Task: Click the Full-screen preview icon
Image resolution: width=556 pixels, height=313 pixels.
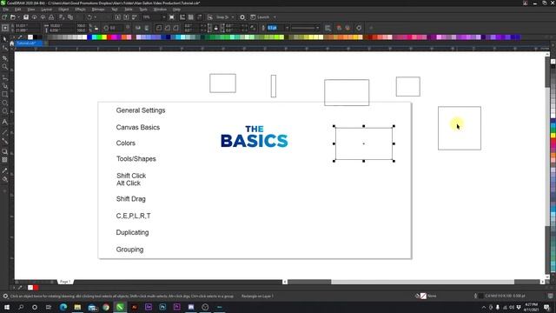Action: [172, 17]
